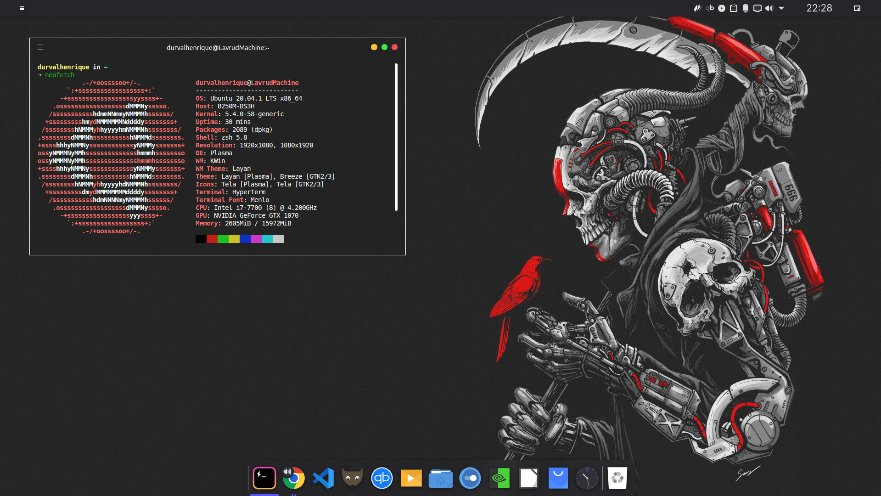Screen dimensions: 881x496
Task: Click the terminal's vertical scrollbar
Action: 396,137
